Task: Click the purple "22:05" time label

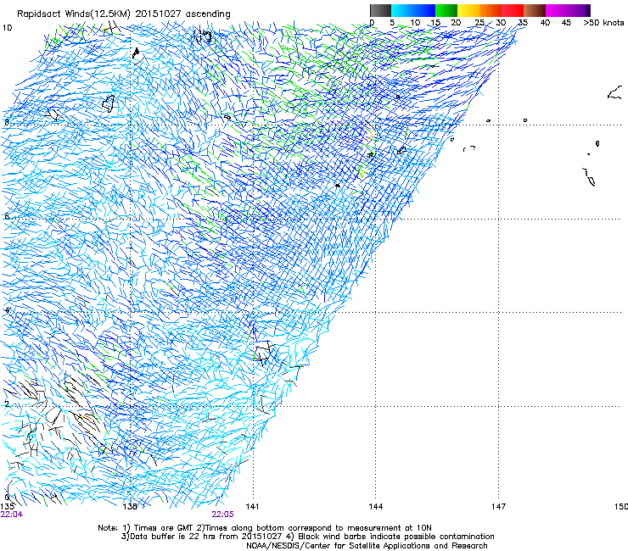Action: [222, 515]
